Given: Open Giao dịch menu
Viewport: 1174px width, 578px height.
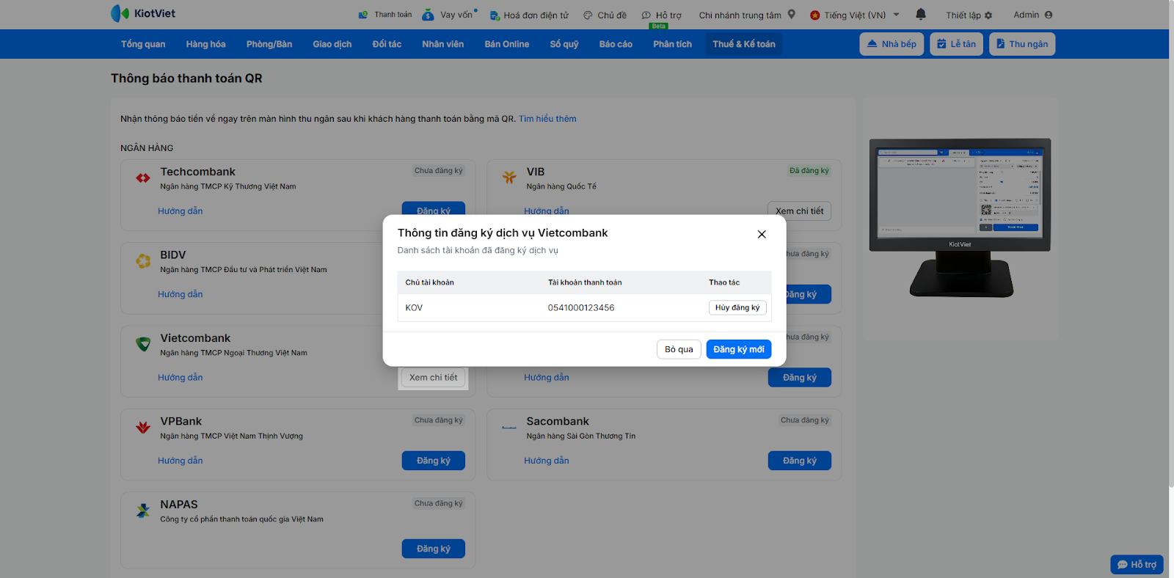Looking at the screenshot, I should click(x=332, y=44).
